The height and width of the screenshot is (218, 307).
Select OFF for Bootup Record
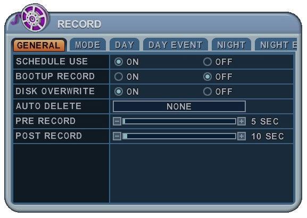click(x=208, y=77)
